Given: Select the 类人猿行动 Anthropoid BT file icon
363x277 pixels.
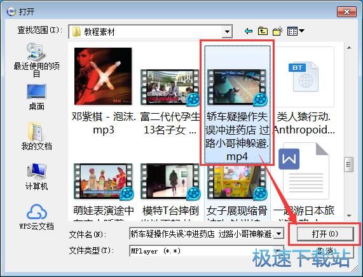Looking at the screenshot, I should click(304, 77).
